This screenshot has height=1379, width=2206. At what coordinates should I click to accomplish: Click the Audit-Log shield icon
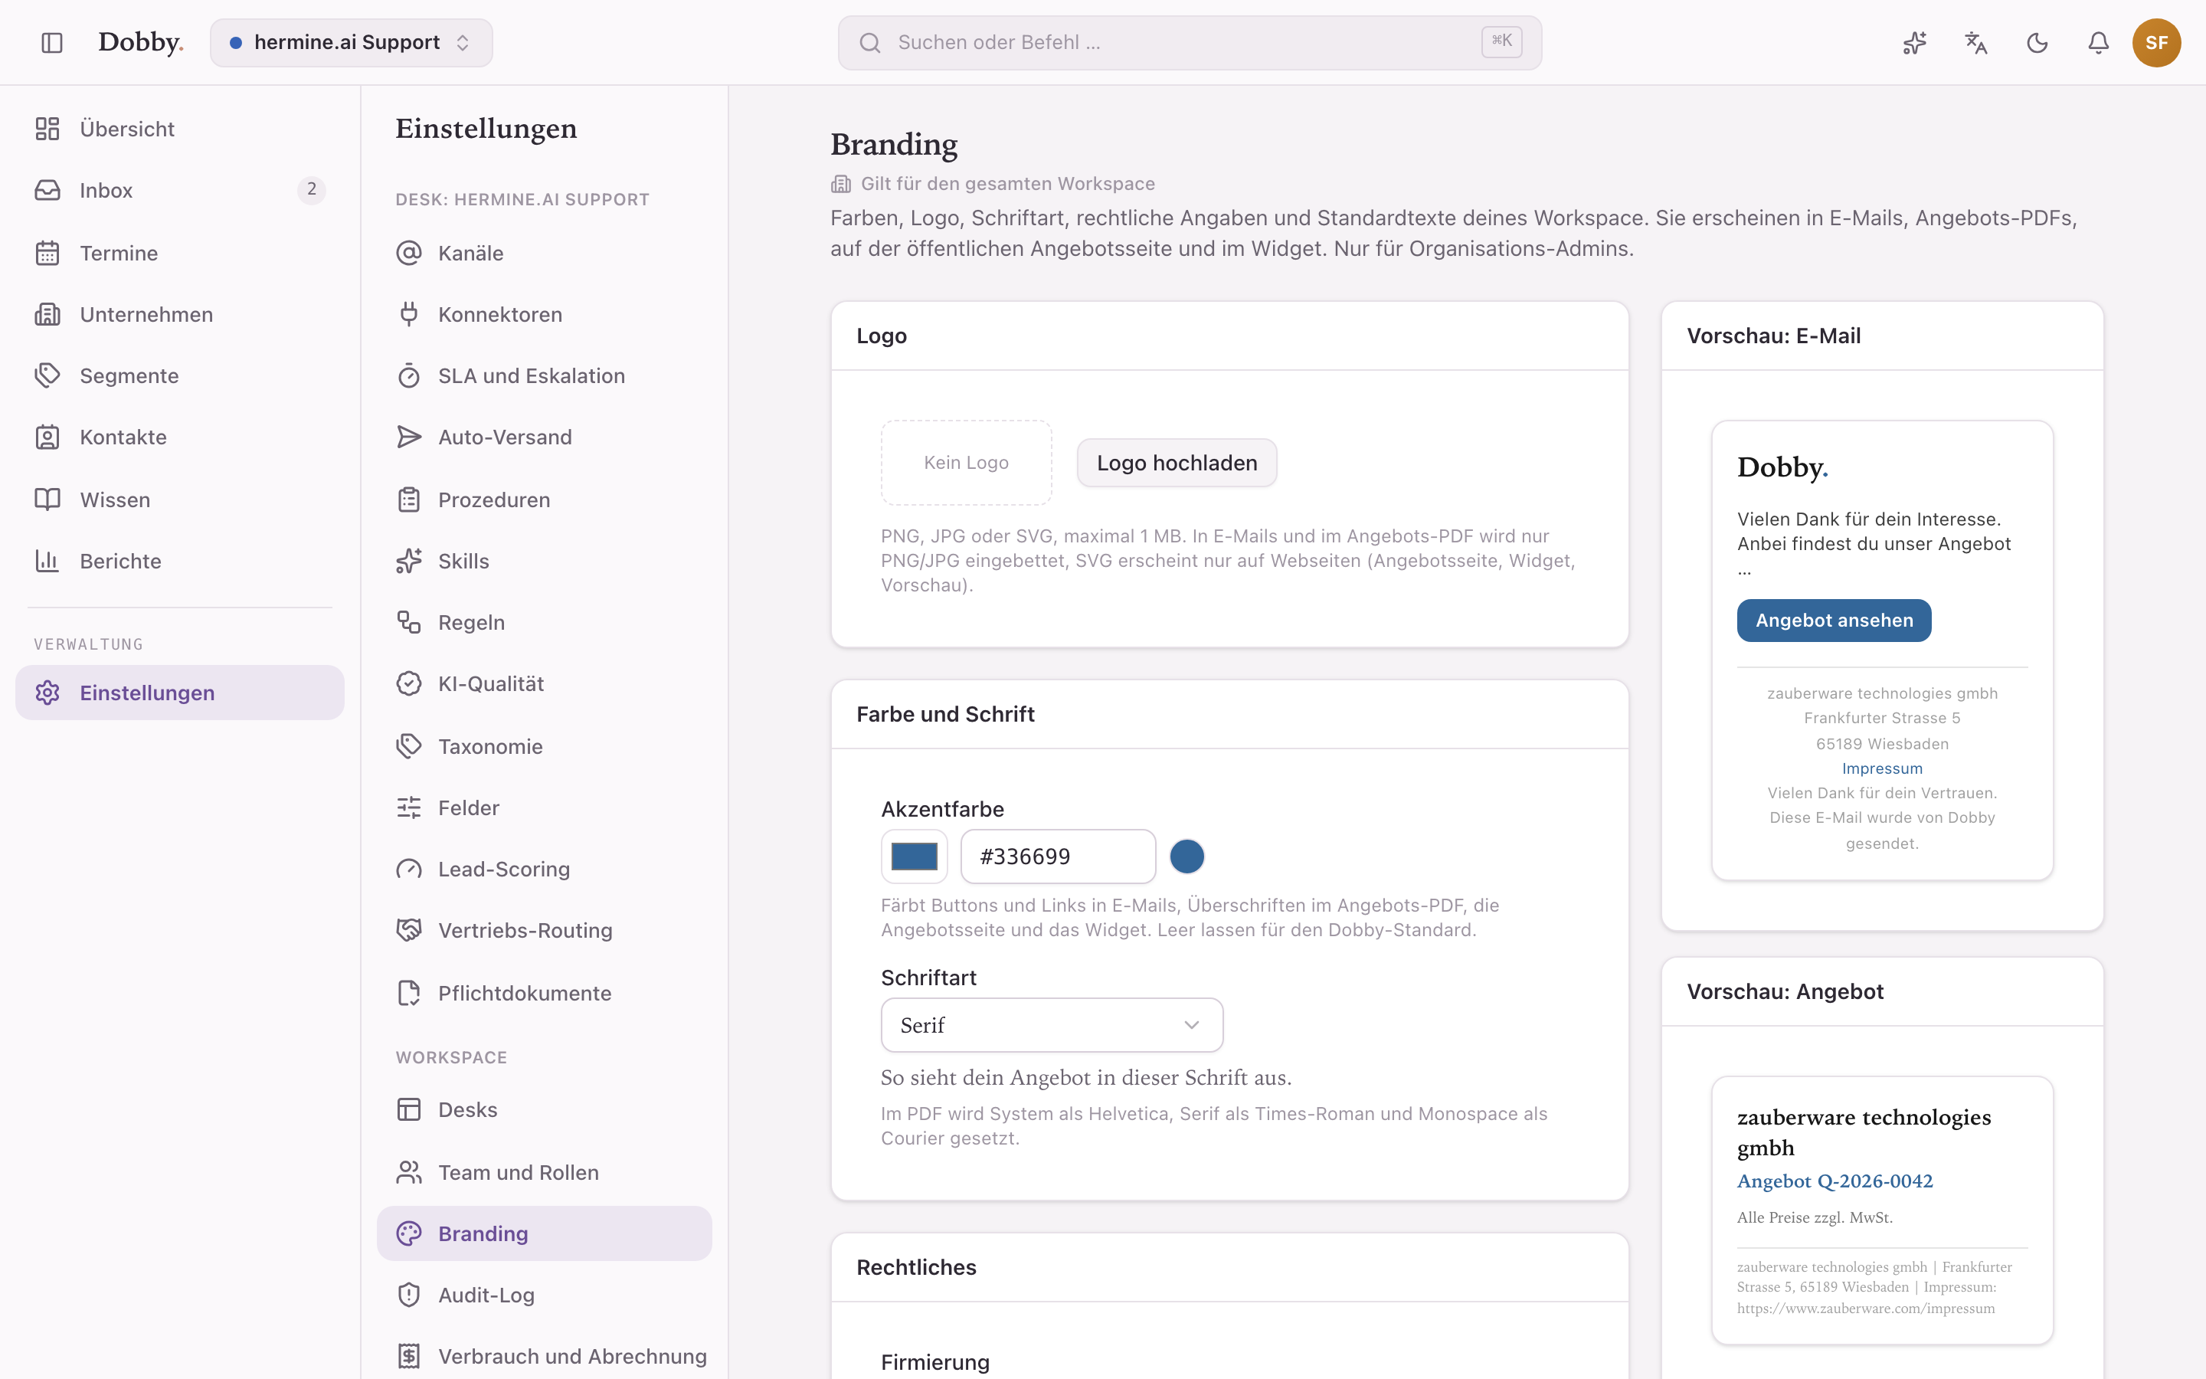[409, 1294]
